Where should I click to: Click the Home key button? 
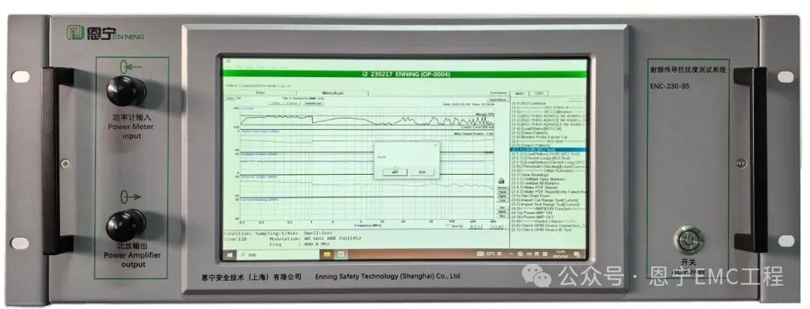click(502, 187)
